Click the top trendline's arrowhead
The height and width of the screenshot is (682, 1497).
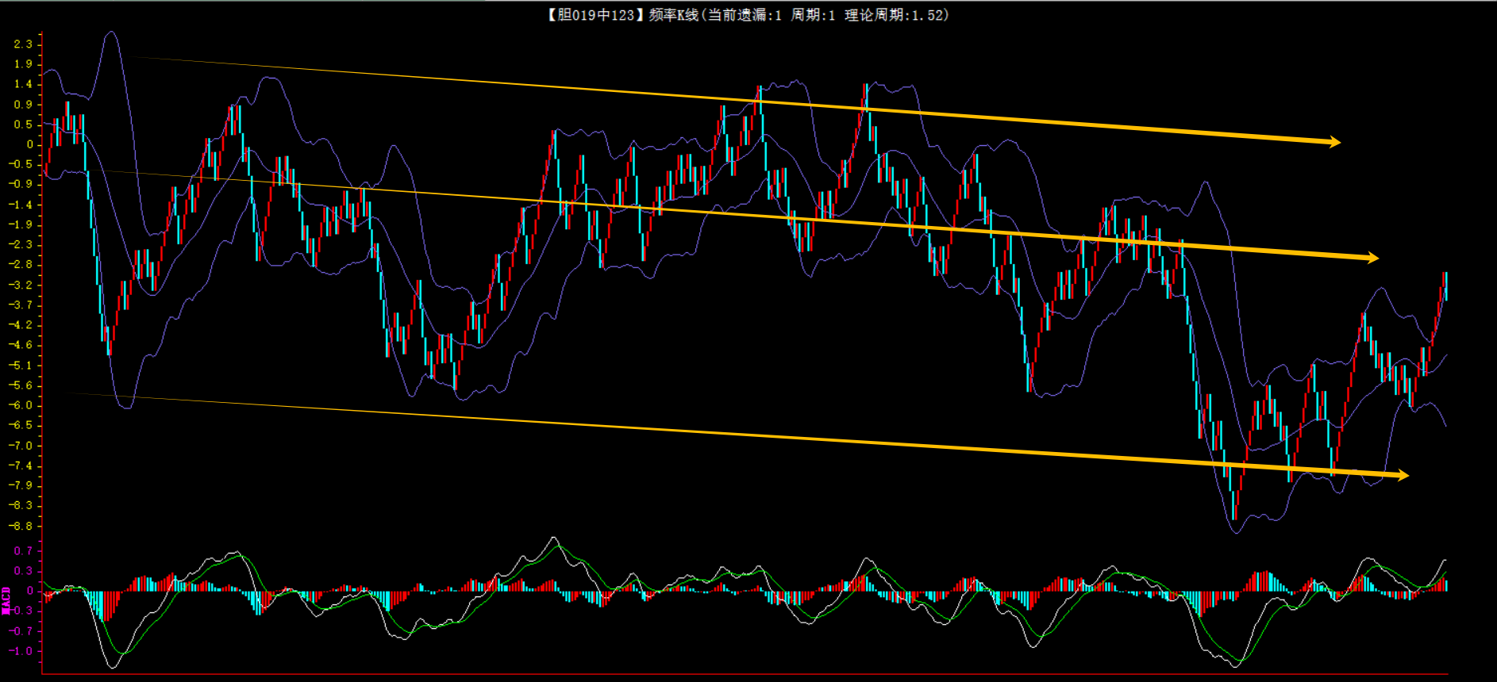click(1333, 142)
